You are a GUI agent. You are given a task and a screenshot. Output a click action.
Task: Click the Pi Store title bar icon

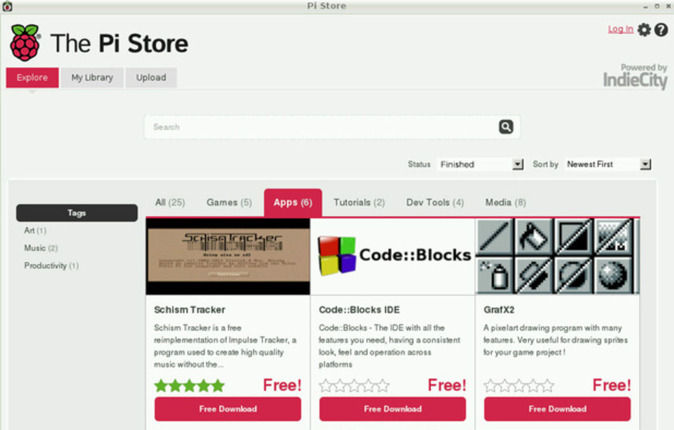point(6,6)
